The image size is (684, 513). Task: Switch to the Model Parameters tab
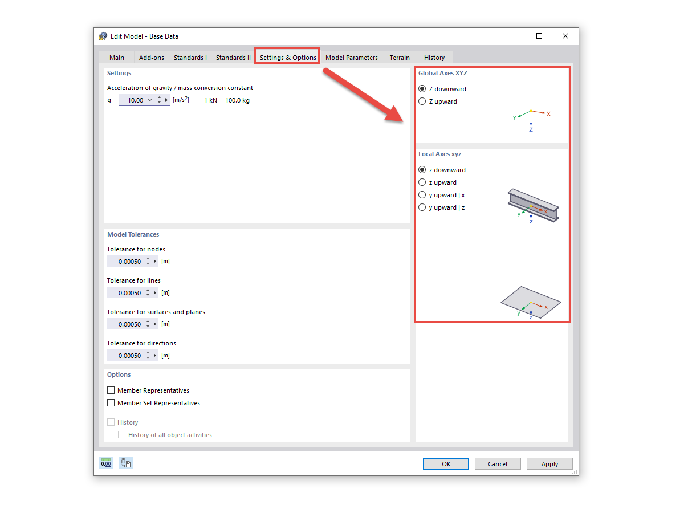(352, 57)
